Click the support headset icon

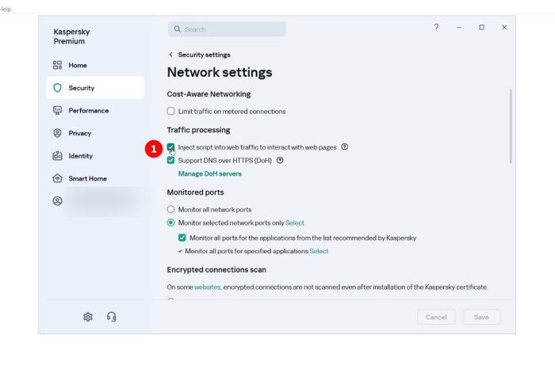(111, 317)
